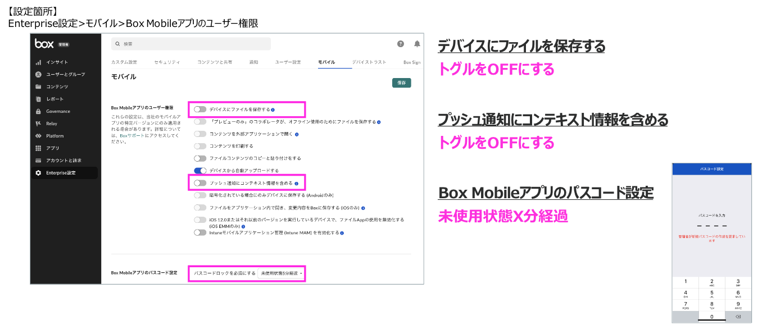
Task: Toggle デバイスにファイルを保存する switch
Action: (200, 109)
